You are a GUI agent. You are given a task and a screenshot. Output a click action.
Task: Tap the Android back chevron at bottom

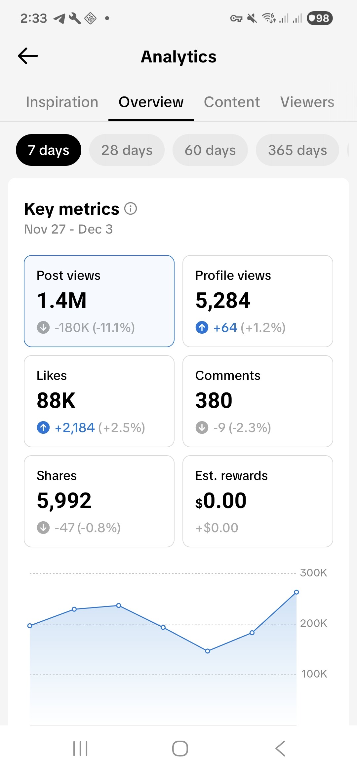[280, 748]
